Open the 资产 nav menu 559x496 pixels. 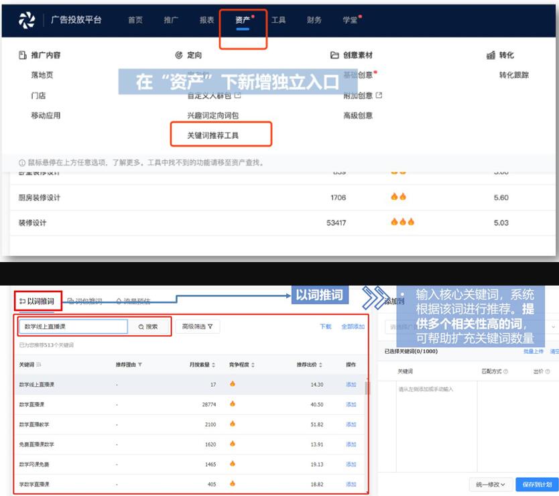tap(243, 20)
